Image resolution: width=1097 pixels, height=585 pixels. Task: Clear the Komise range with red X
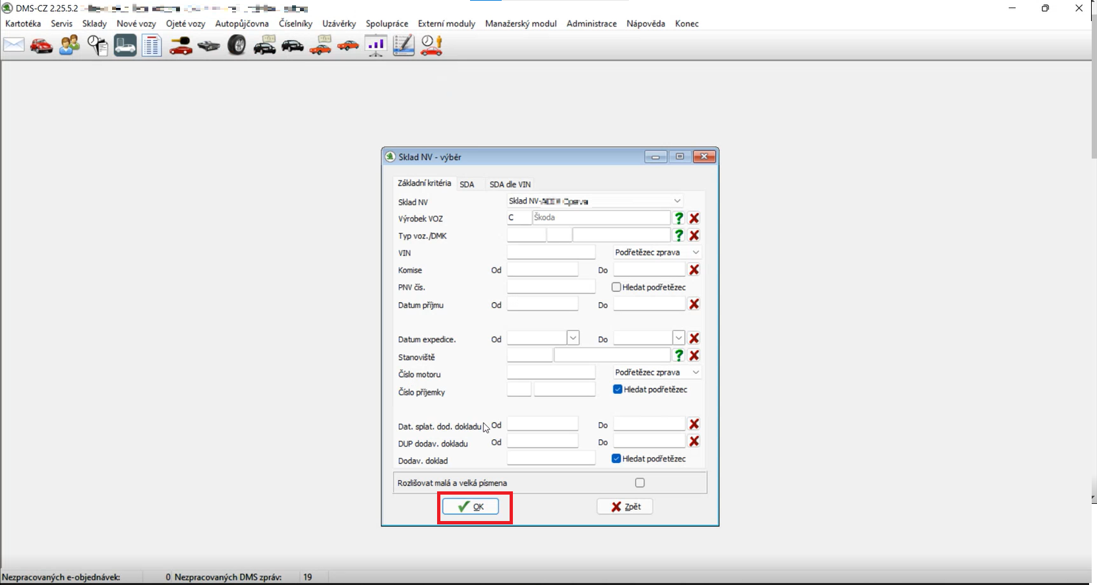pyautogui.click(x=694, y=270)
